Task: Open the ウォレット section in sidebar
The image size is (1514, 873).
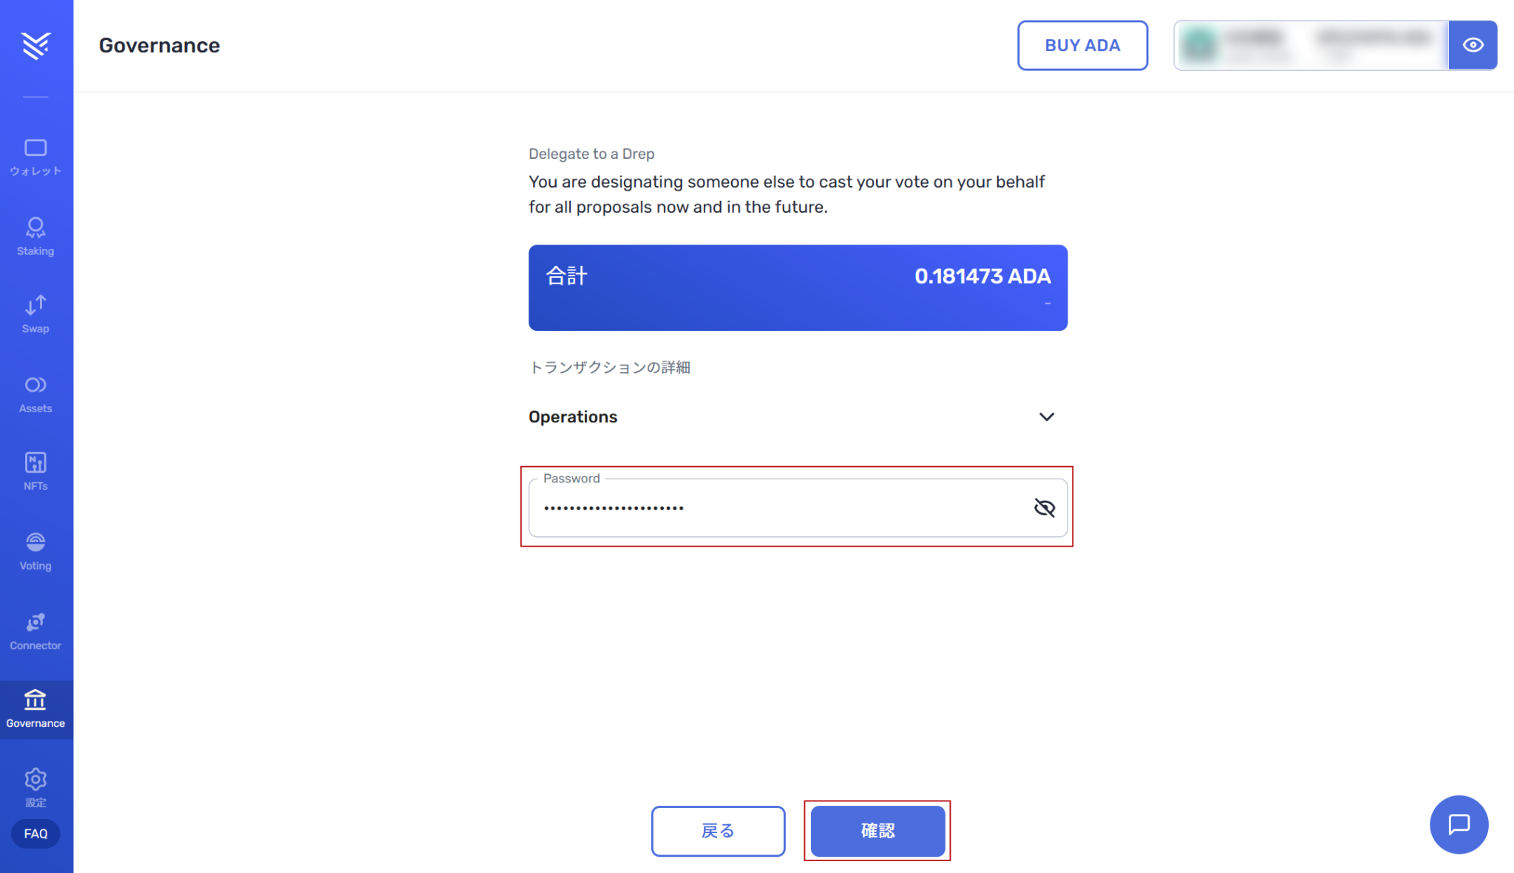Action: pyautogui.click(x=35, y=155)
